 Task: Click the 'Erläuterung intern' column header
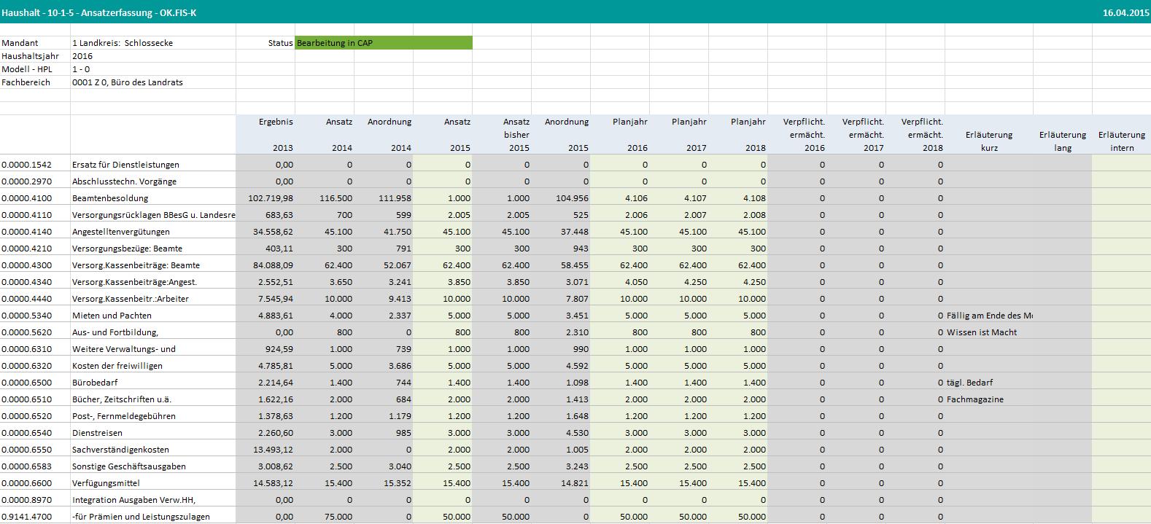pos(1121,141)
